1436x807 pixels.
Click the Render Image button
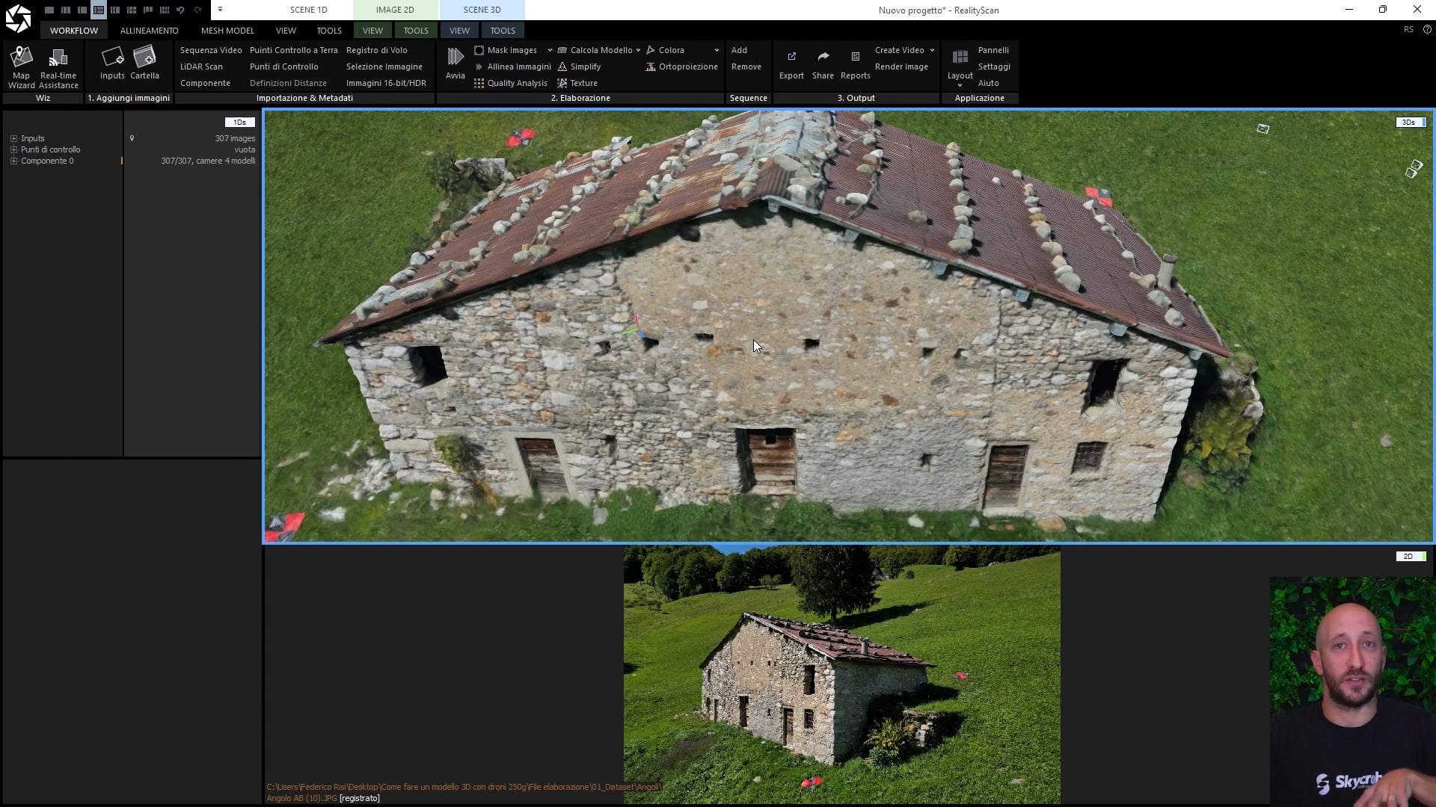[901, 67]
